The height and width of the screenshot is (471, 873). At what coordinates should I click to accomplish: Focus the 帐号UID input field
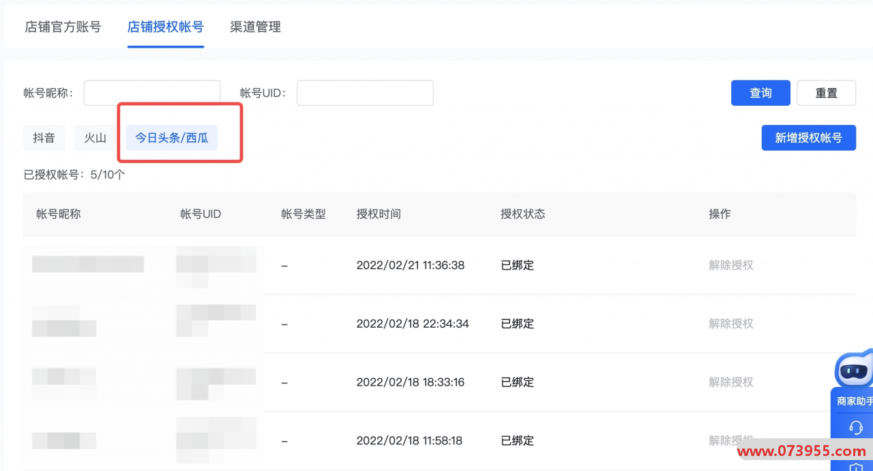[x=365, y=93]
